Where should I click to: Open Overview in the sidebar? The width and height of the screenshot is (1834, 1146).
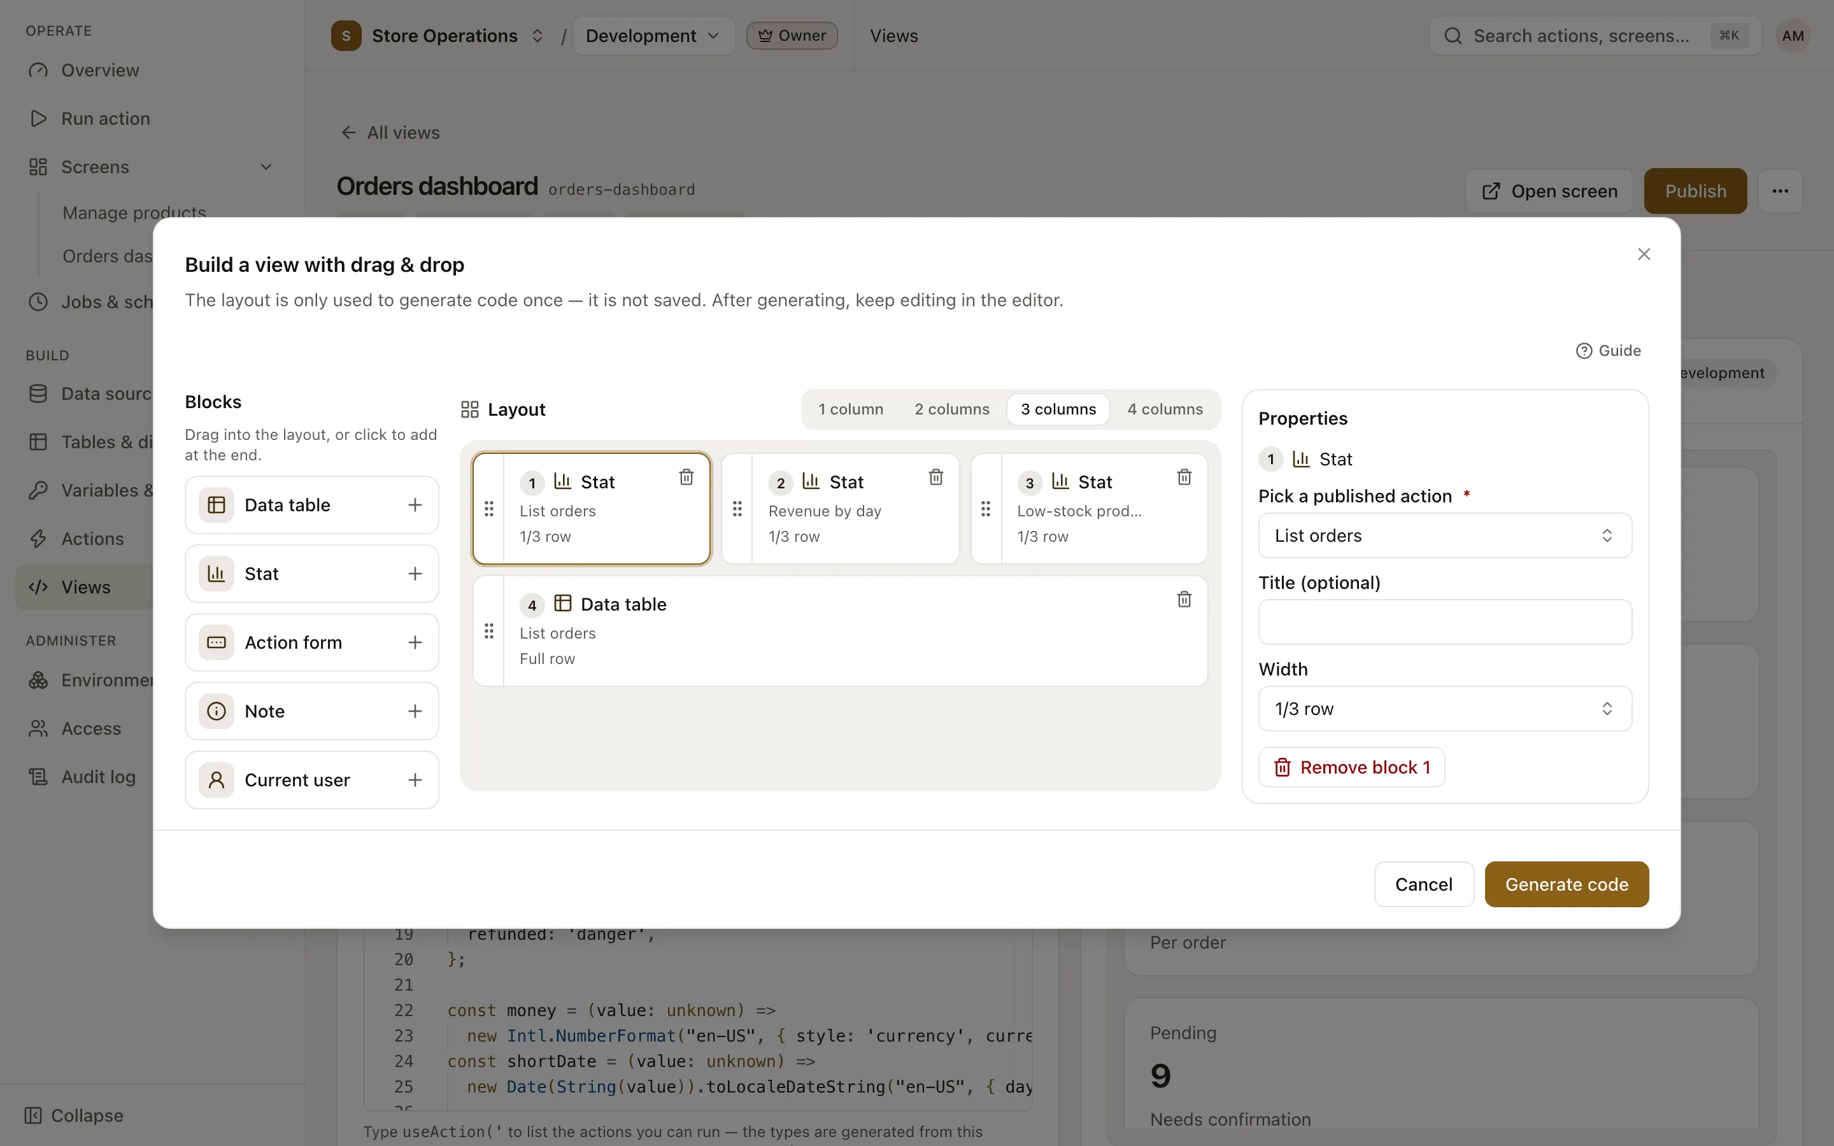(x=152, y=71)
